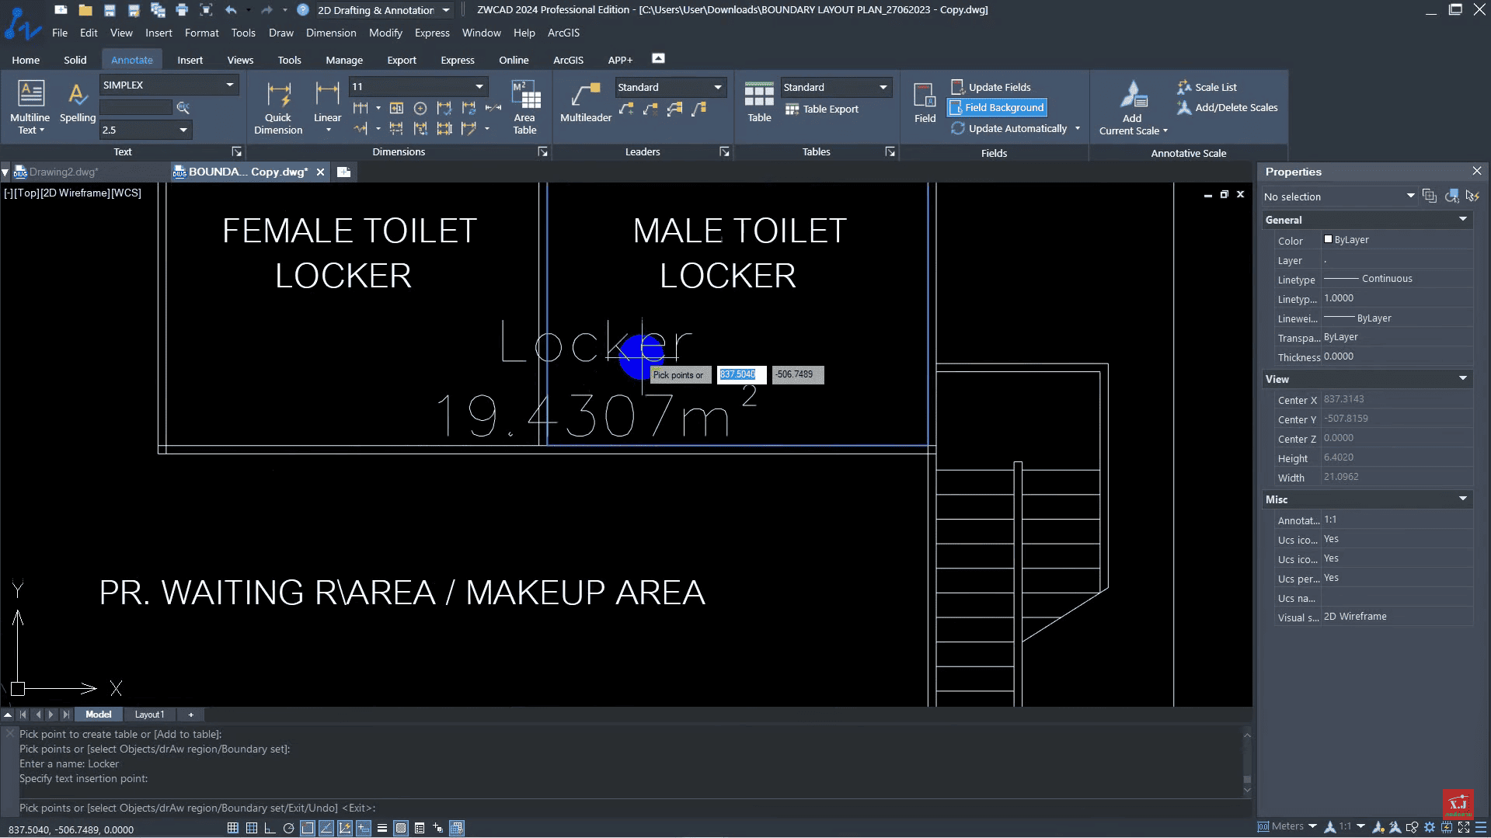
Task: Toggle Snap mode in status bar
Action: click(232, 828)
